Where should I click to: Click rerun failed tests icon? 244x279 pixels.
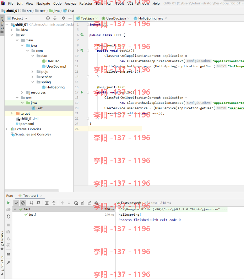coord(9,210)
